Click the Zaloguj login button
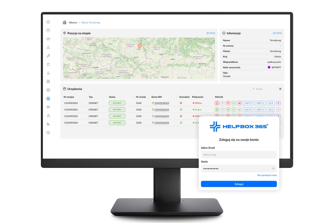This screenshot has height=223, width=334. [x=238, y=184]
